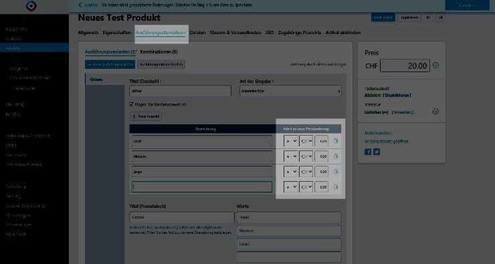Go to the next product arrow
Image resolution: width=495 pixels, height=264 pixels.
[x=441, y=17]
